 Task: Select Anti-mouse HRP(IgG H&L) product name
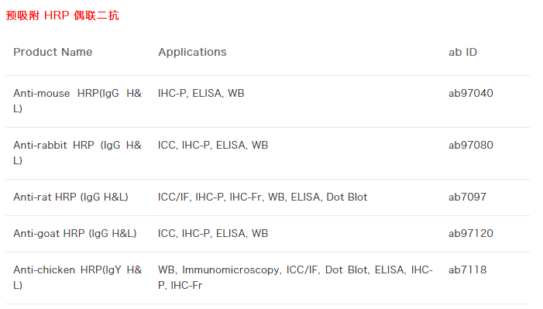click(77, 101)
